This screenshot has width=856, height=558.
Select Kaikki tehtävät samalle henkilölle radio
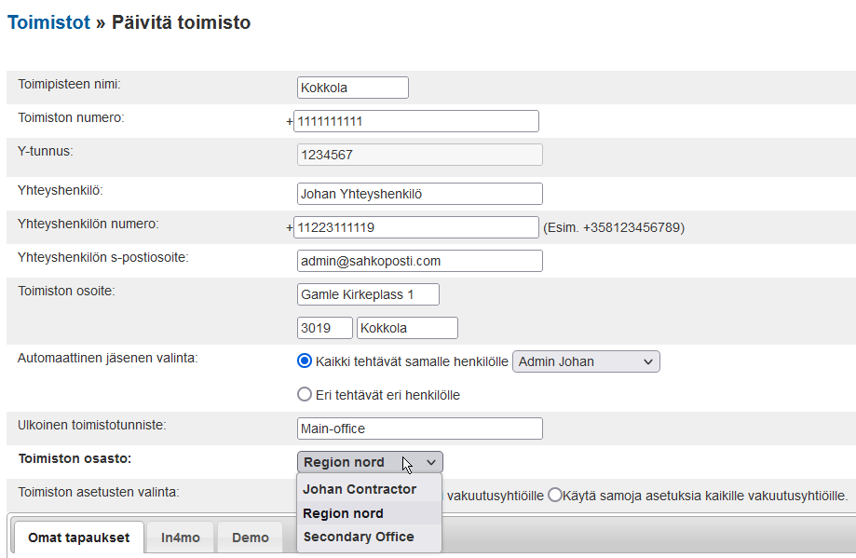point(305,361)
